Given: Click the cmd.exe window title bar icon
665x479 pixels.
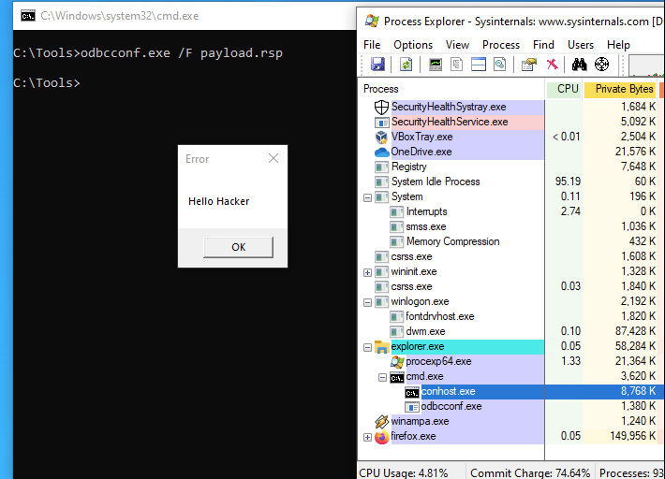Looking at the screenshot, I should click(x=28, y=16).
